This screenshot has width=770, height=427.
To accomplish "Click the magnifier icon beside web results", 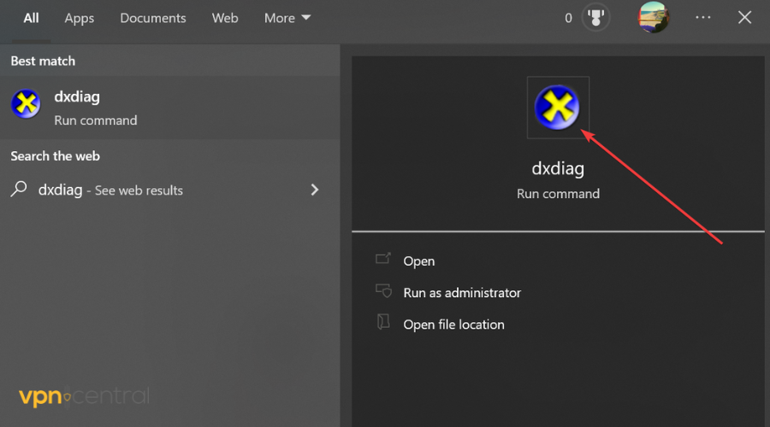I will [18, 190].
